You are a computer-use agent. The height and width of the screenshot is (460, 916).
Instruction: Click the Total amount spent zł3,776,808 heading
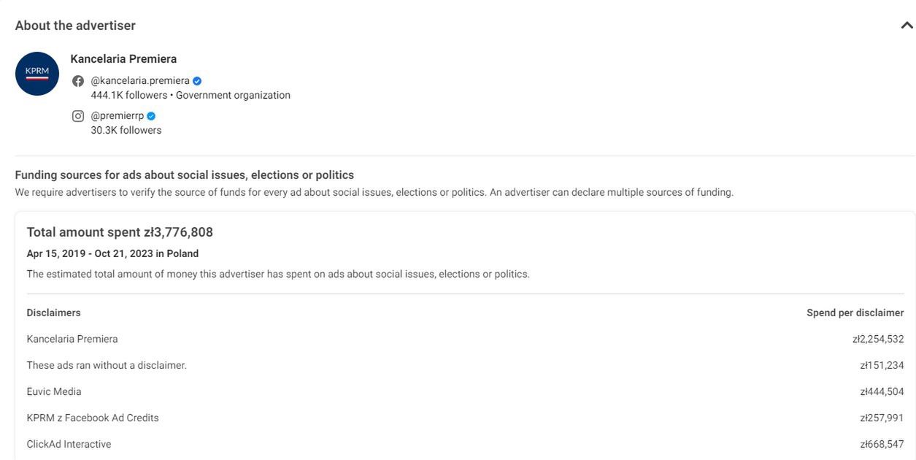120,232
